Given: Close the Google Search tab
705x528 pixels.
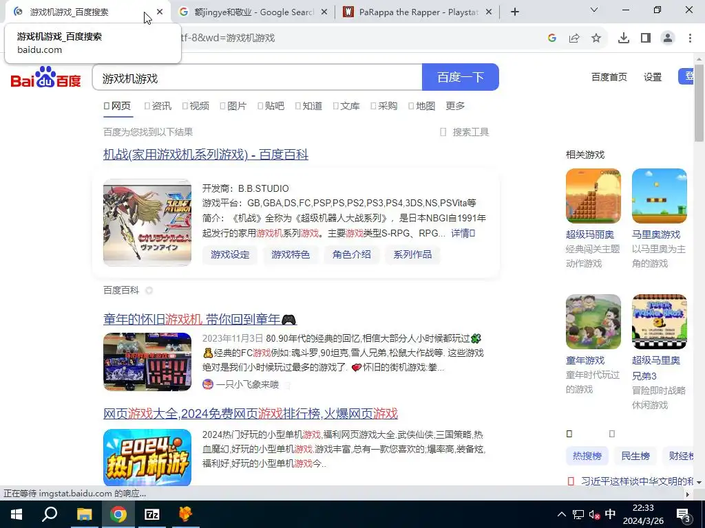Looking at the screenshot, I should pyautogui.click(x=324, y=12).
